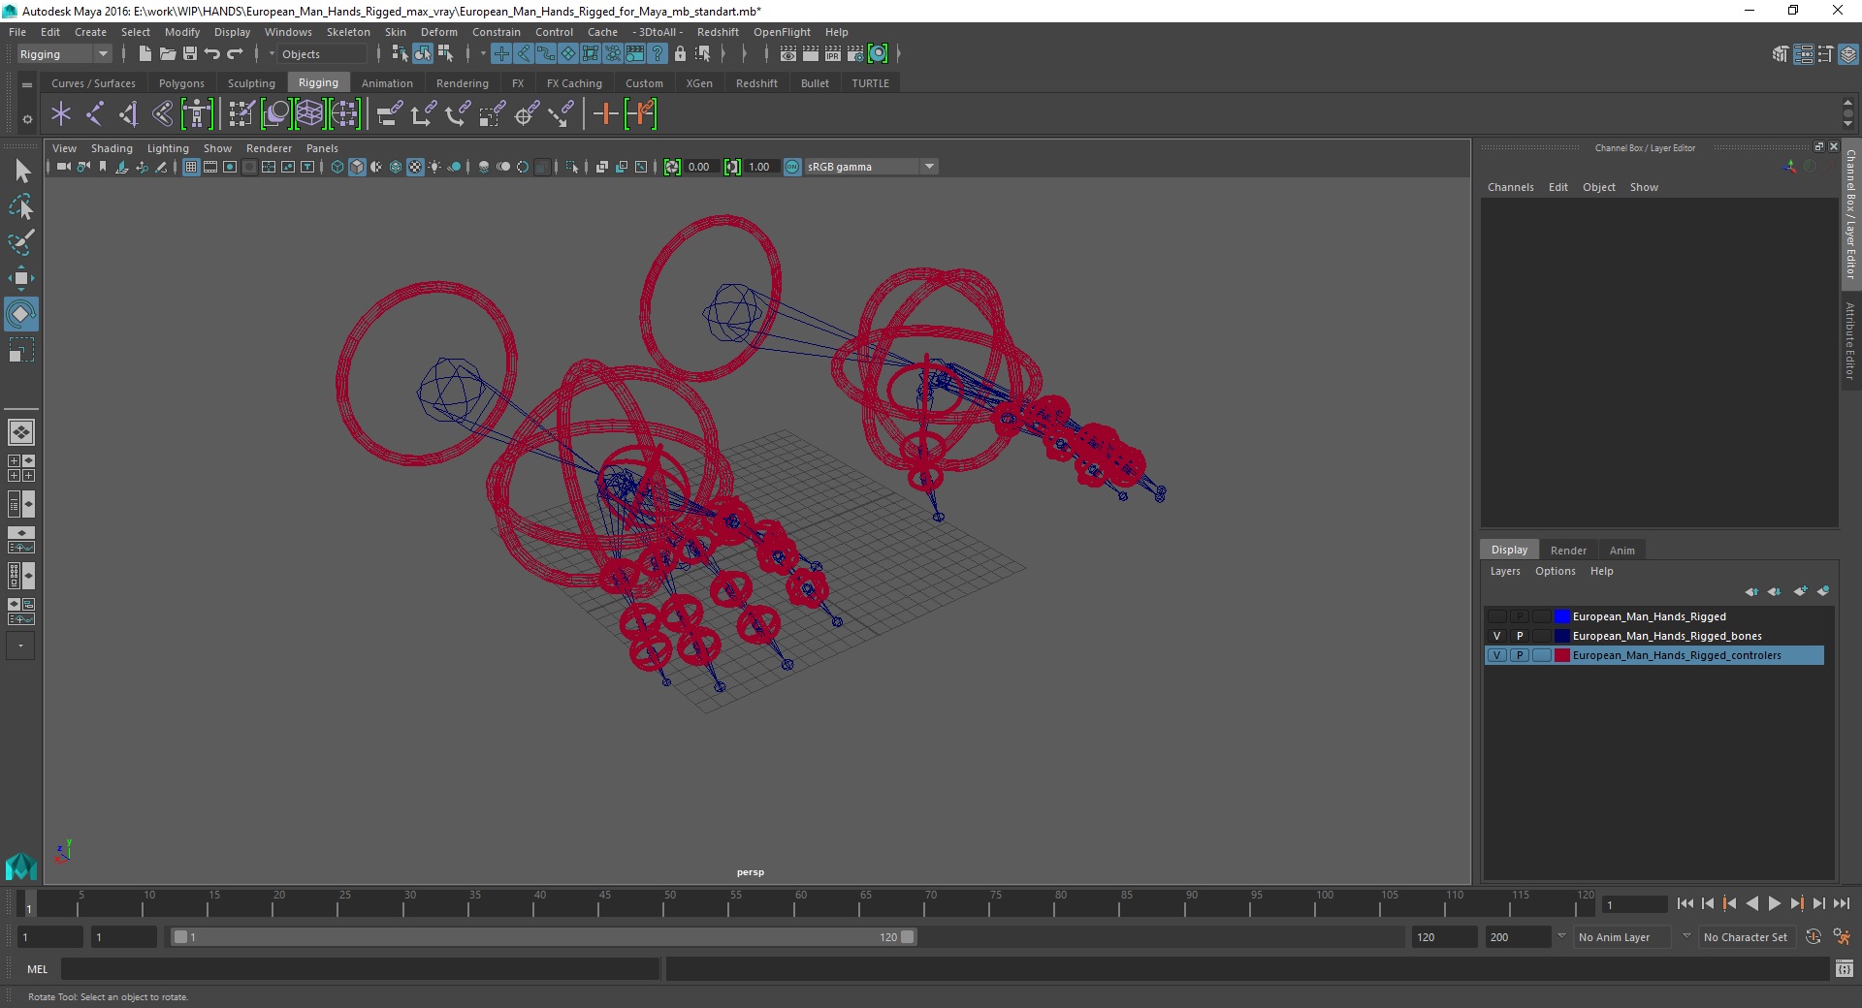The image size is (1862, 1008).
Task: Switch to the Render layer tab
Action: pyautogui.click(x=1568, y=550)
